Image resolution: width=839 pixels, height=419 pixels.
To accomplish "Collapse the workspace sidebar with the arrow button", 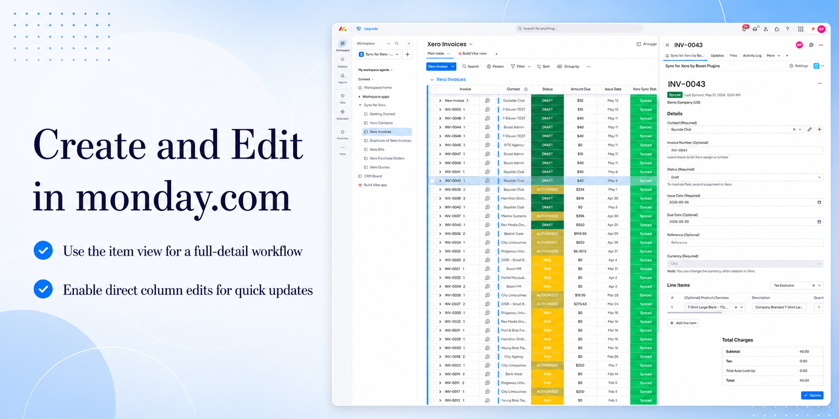I will tap(409, 44).
